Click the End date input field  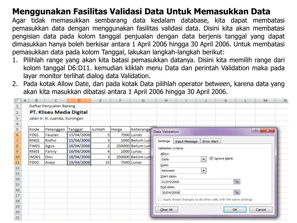click(x=197, y=193)
